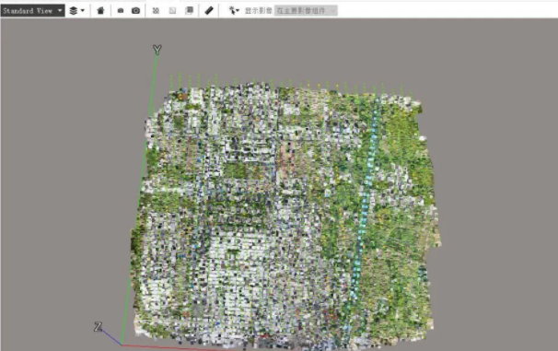Viewport: 558px width, 351px height.
Task: Click the cursor selection tool icon
Action: [x=232, y=10]
